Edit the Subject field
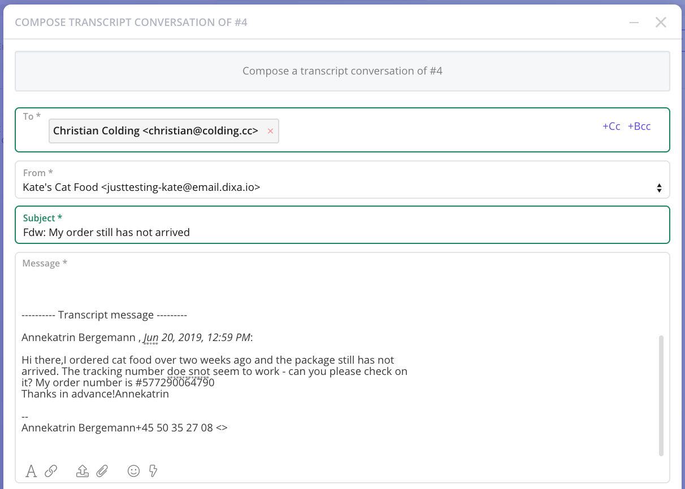 (x=342, y=225)
